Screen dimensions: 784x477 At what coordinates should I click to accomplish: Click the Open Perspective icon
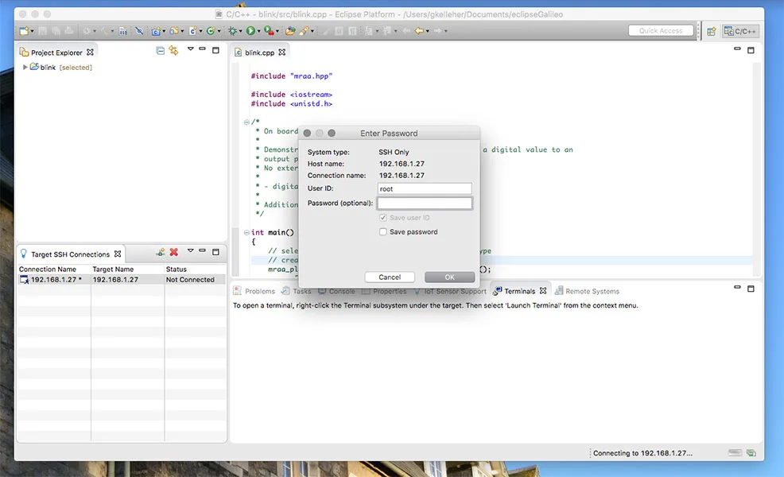pos(712,31)
